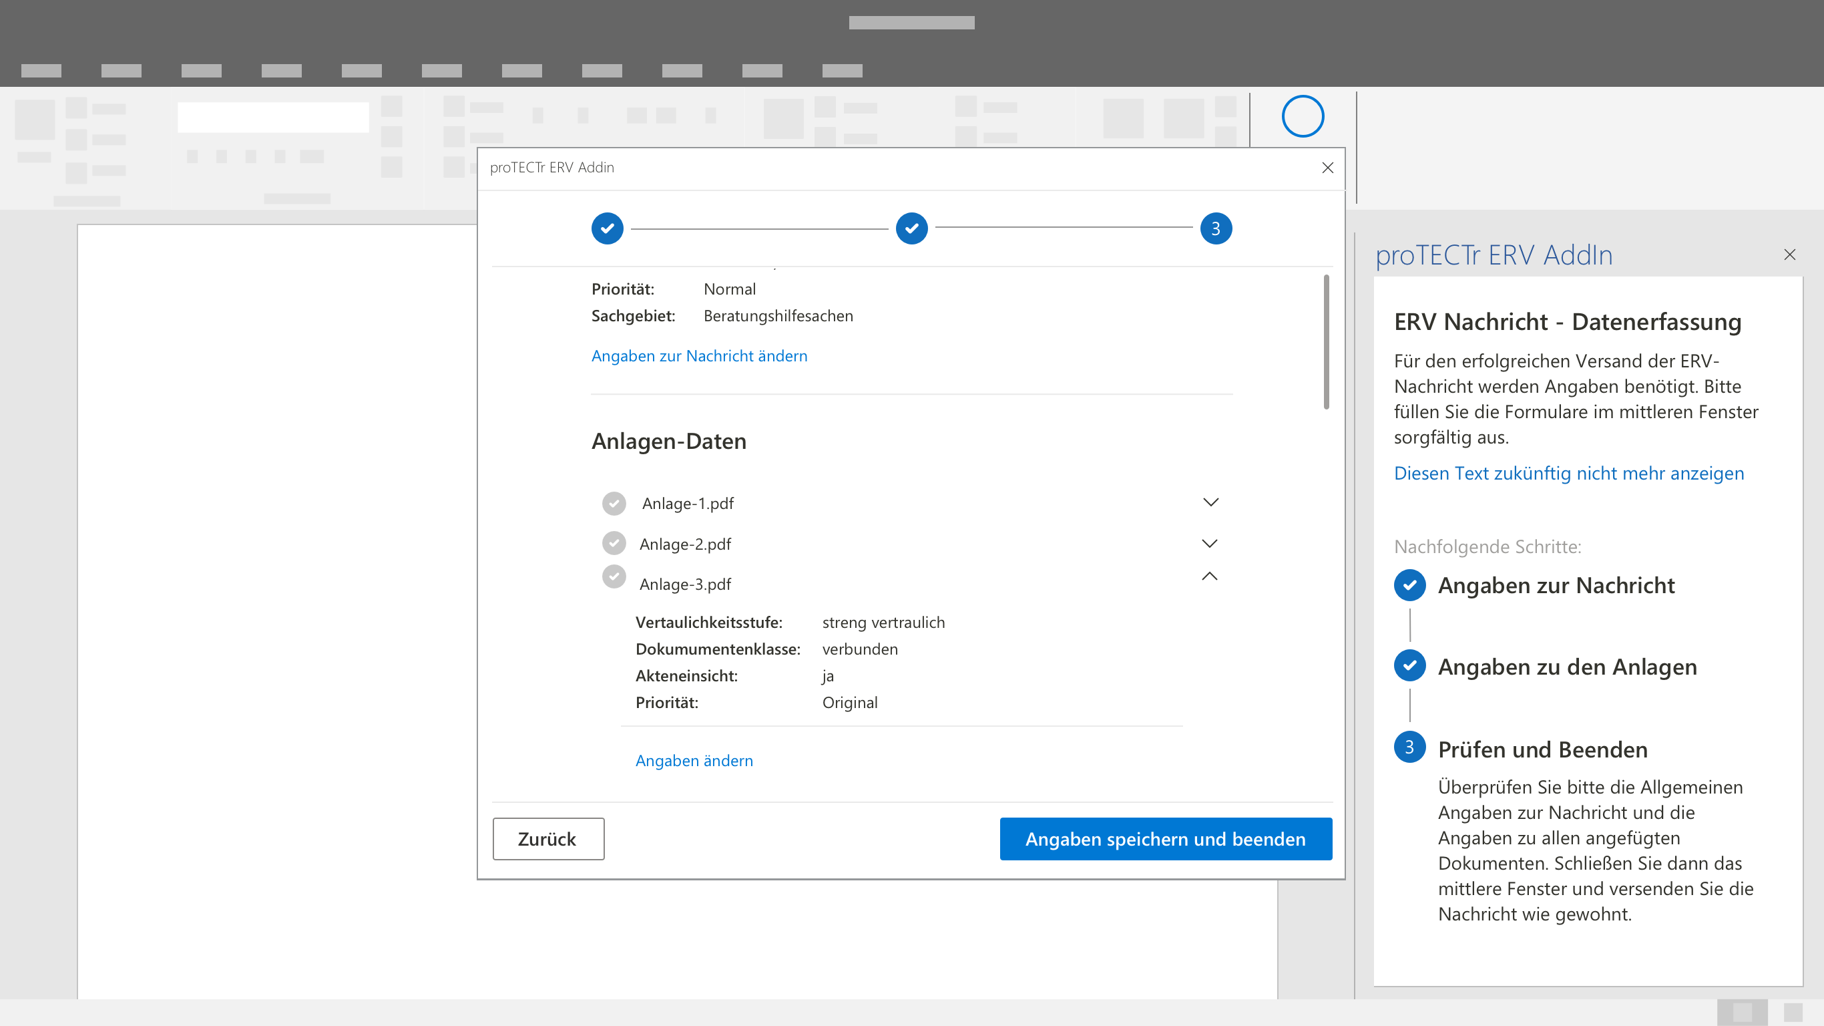
Task: Click the Angaben zur Nachricht ändern link
Action: pos(699,356)
